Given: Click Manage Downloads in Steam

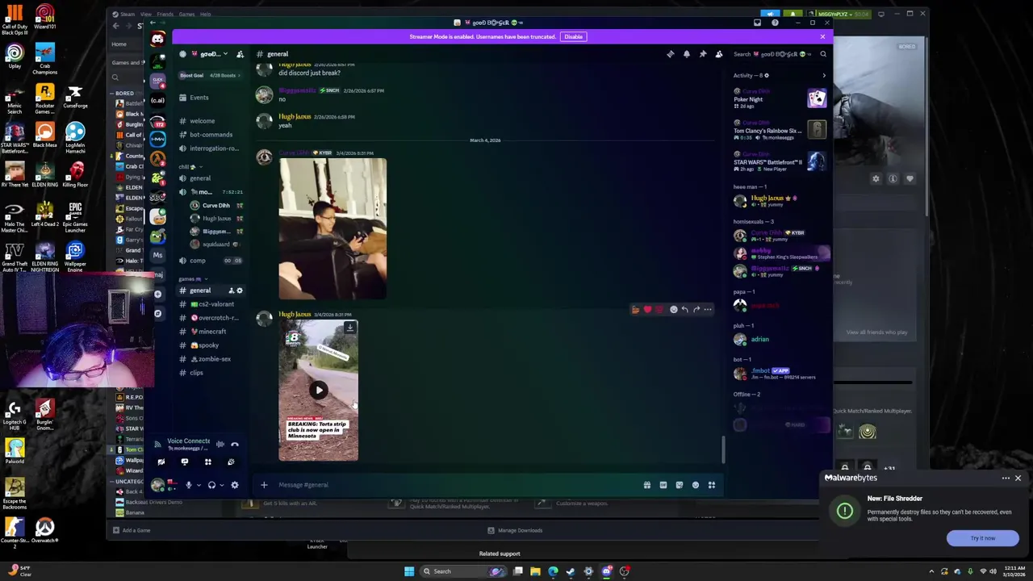Looking at the screenshot, I should [515, 530].
